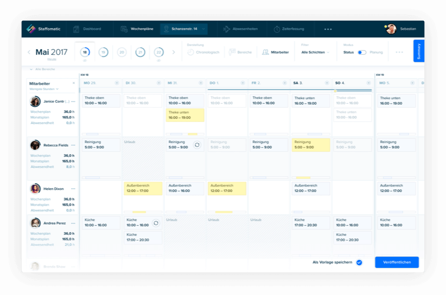
Task: Toggle the Status/Planung mode switch
Action: (362, 52)
